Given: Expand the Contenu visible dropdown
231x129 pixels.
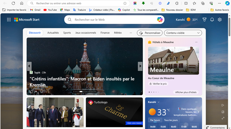Looking at the screenshot, I should [x=183, y=33].
